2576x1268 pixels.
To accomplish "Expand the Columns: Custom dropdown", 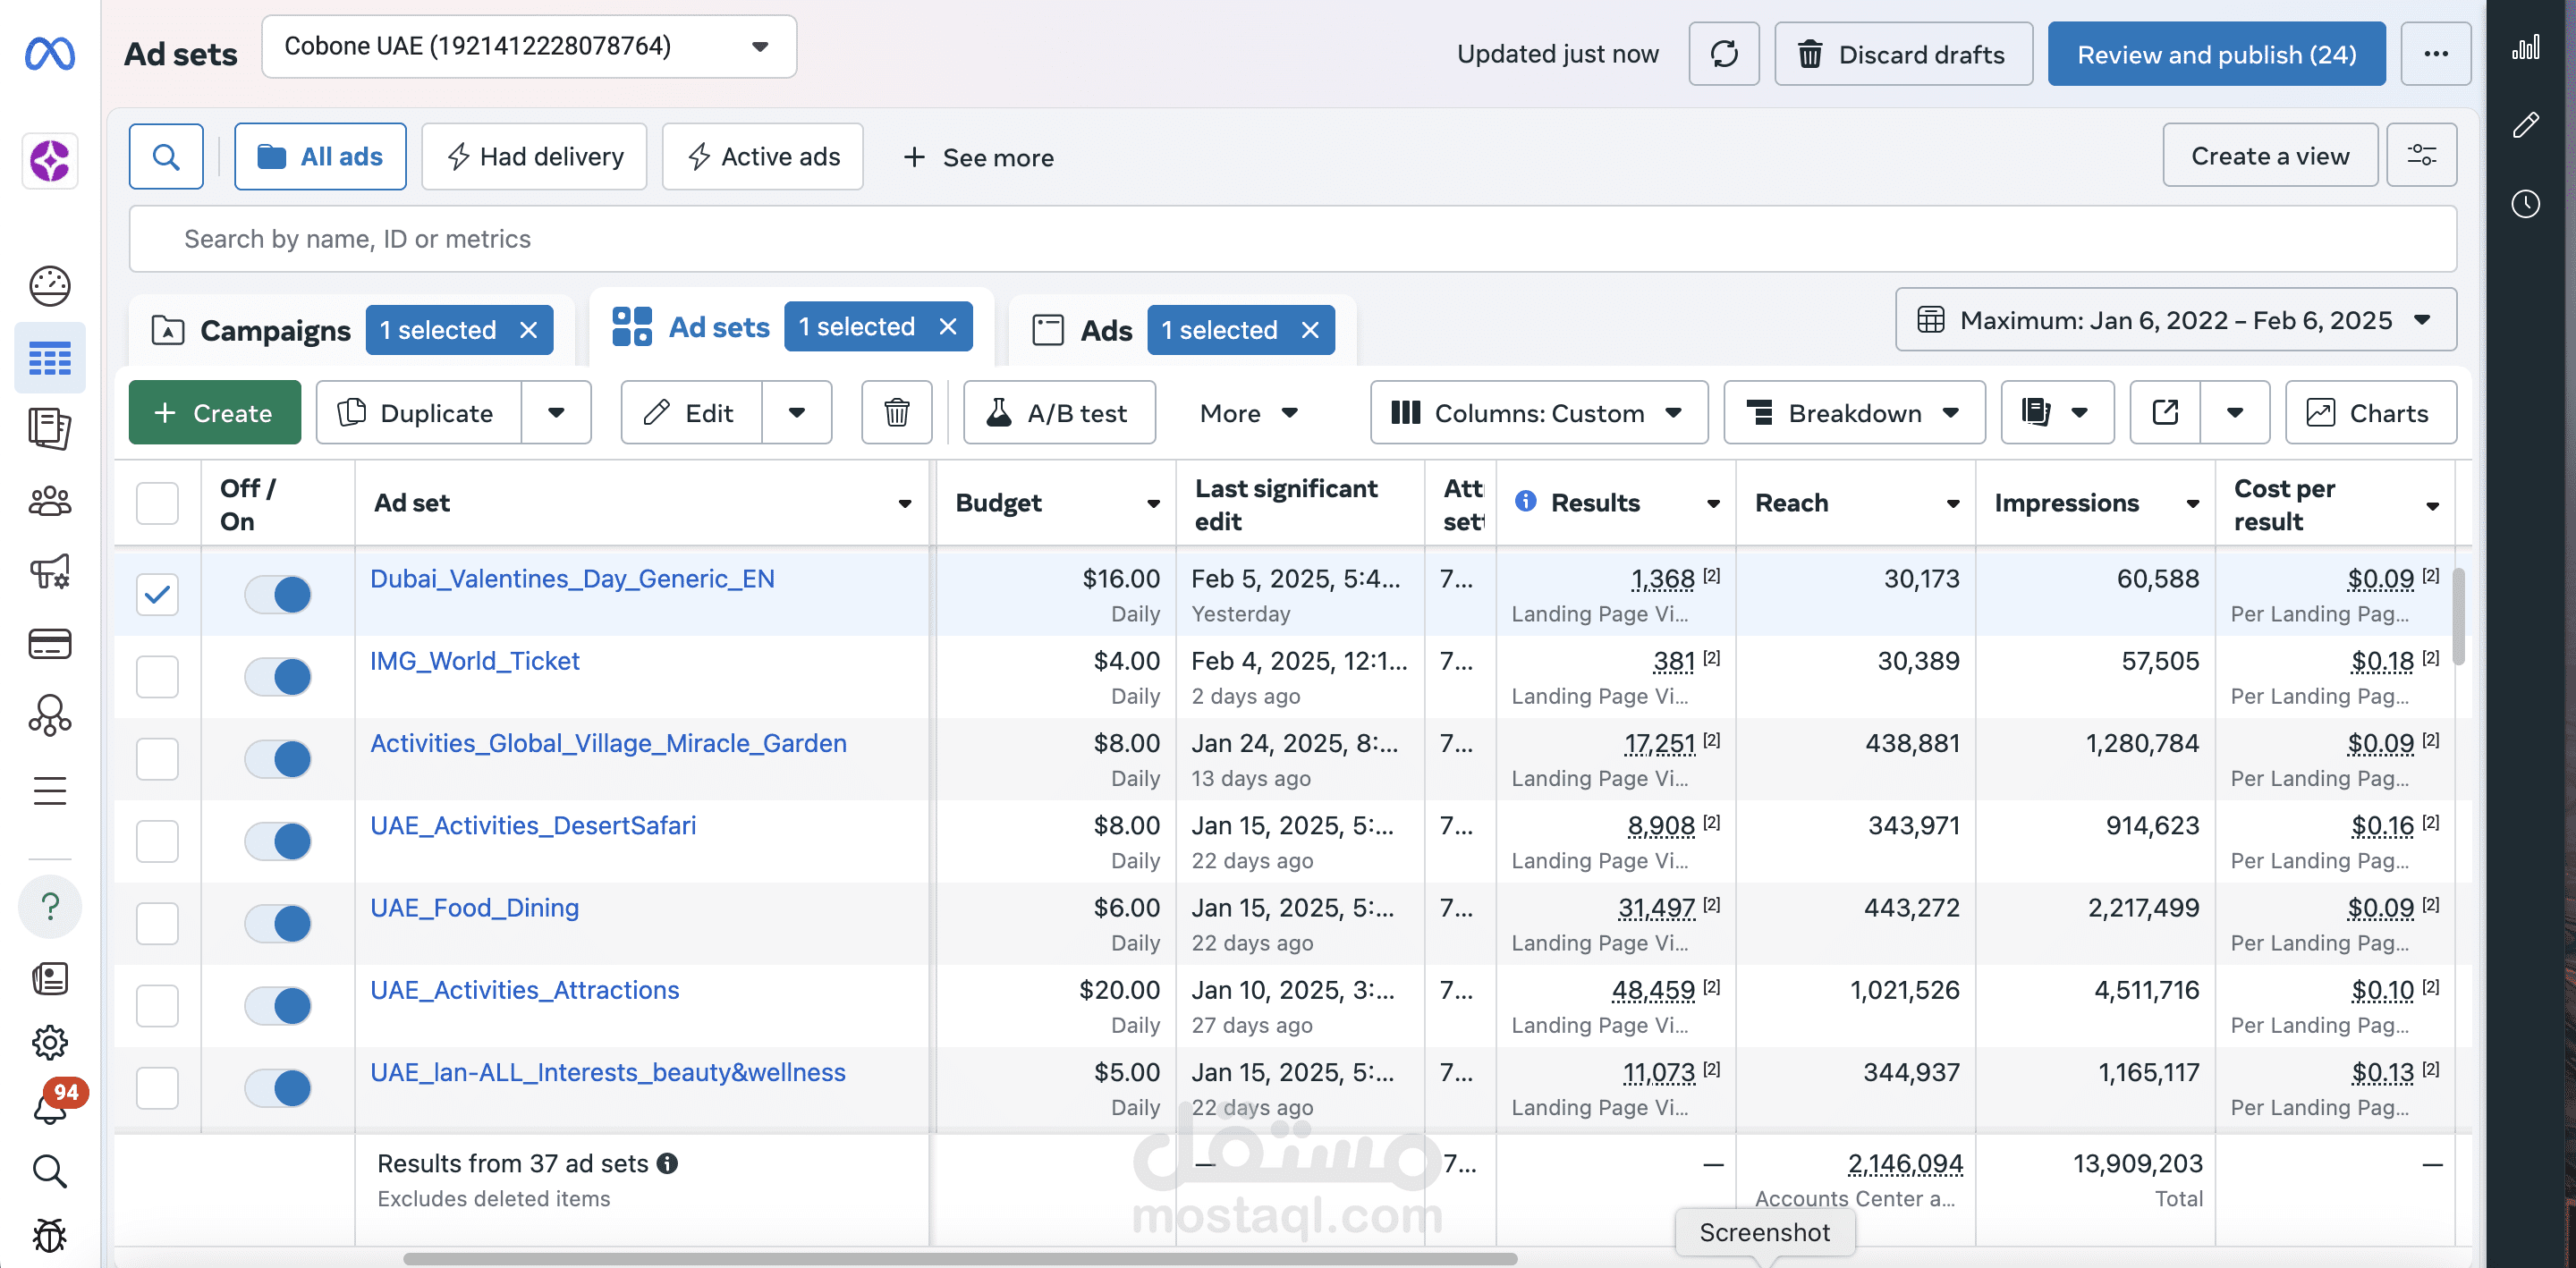I will [x=1538, y=413].
